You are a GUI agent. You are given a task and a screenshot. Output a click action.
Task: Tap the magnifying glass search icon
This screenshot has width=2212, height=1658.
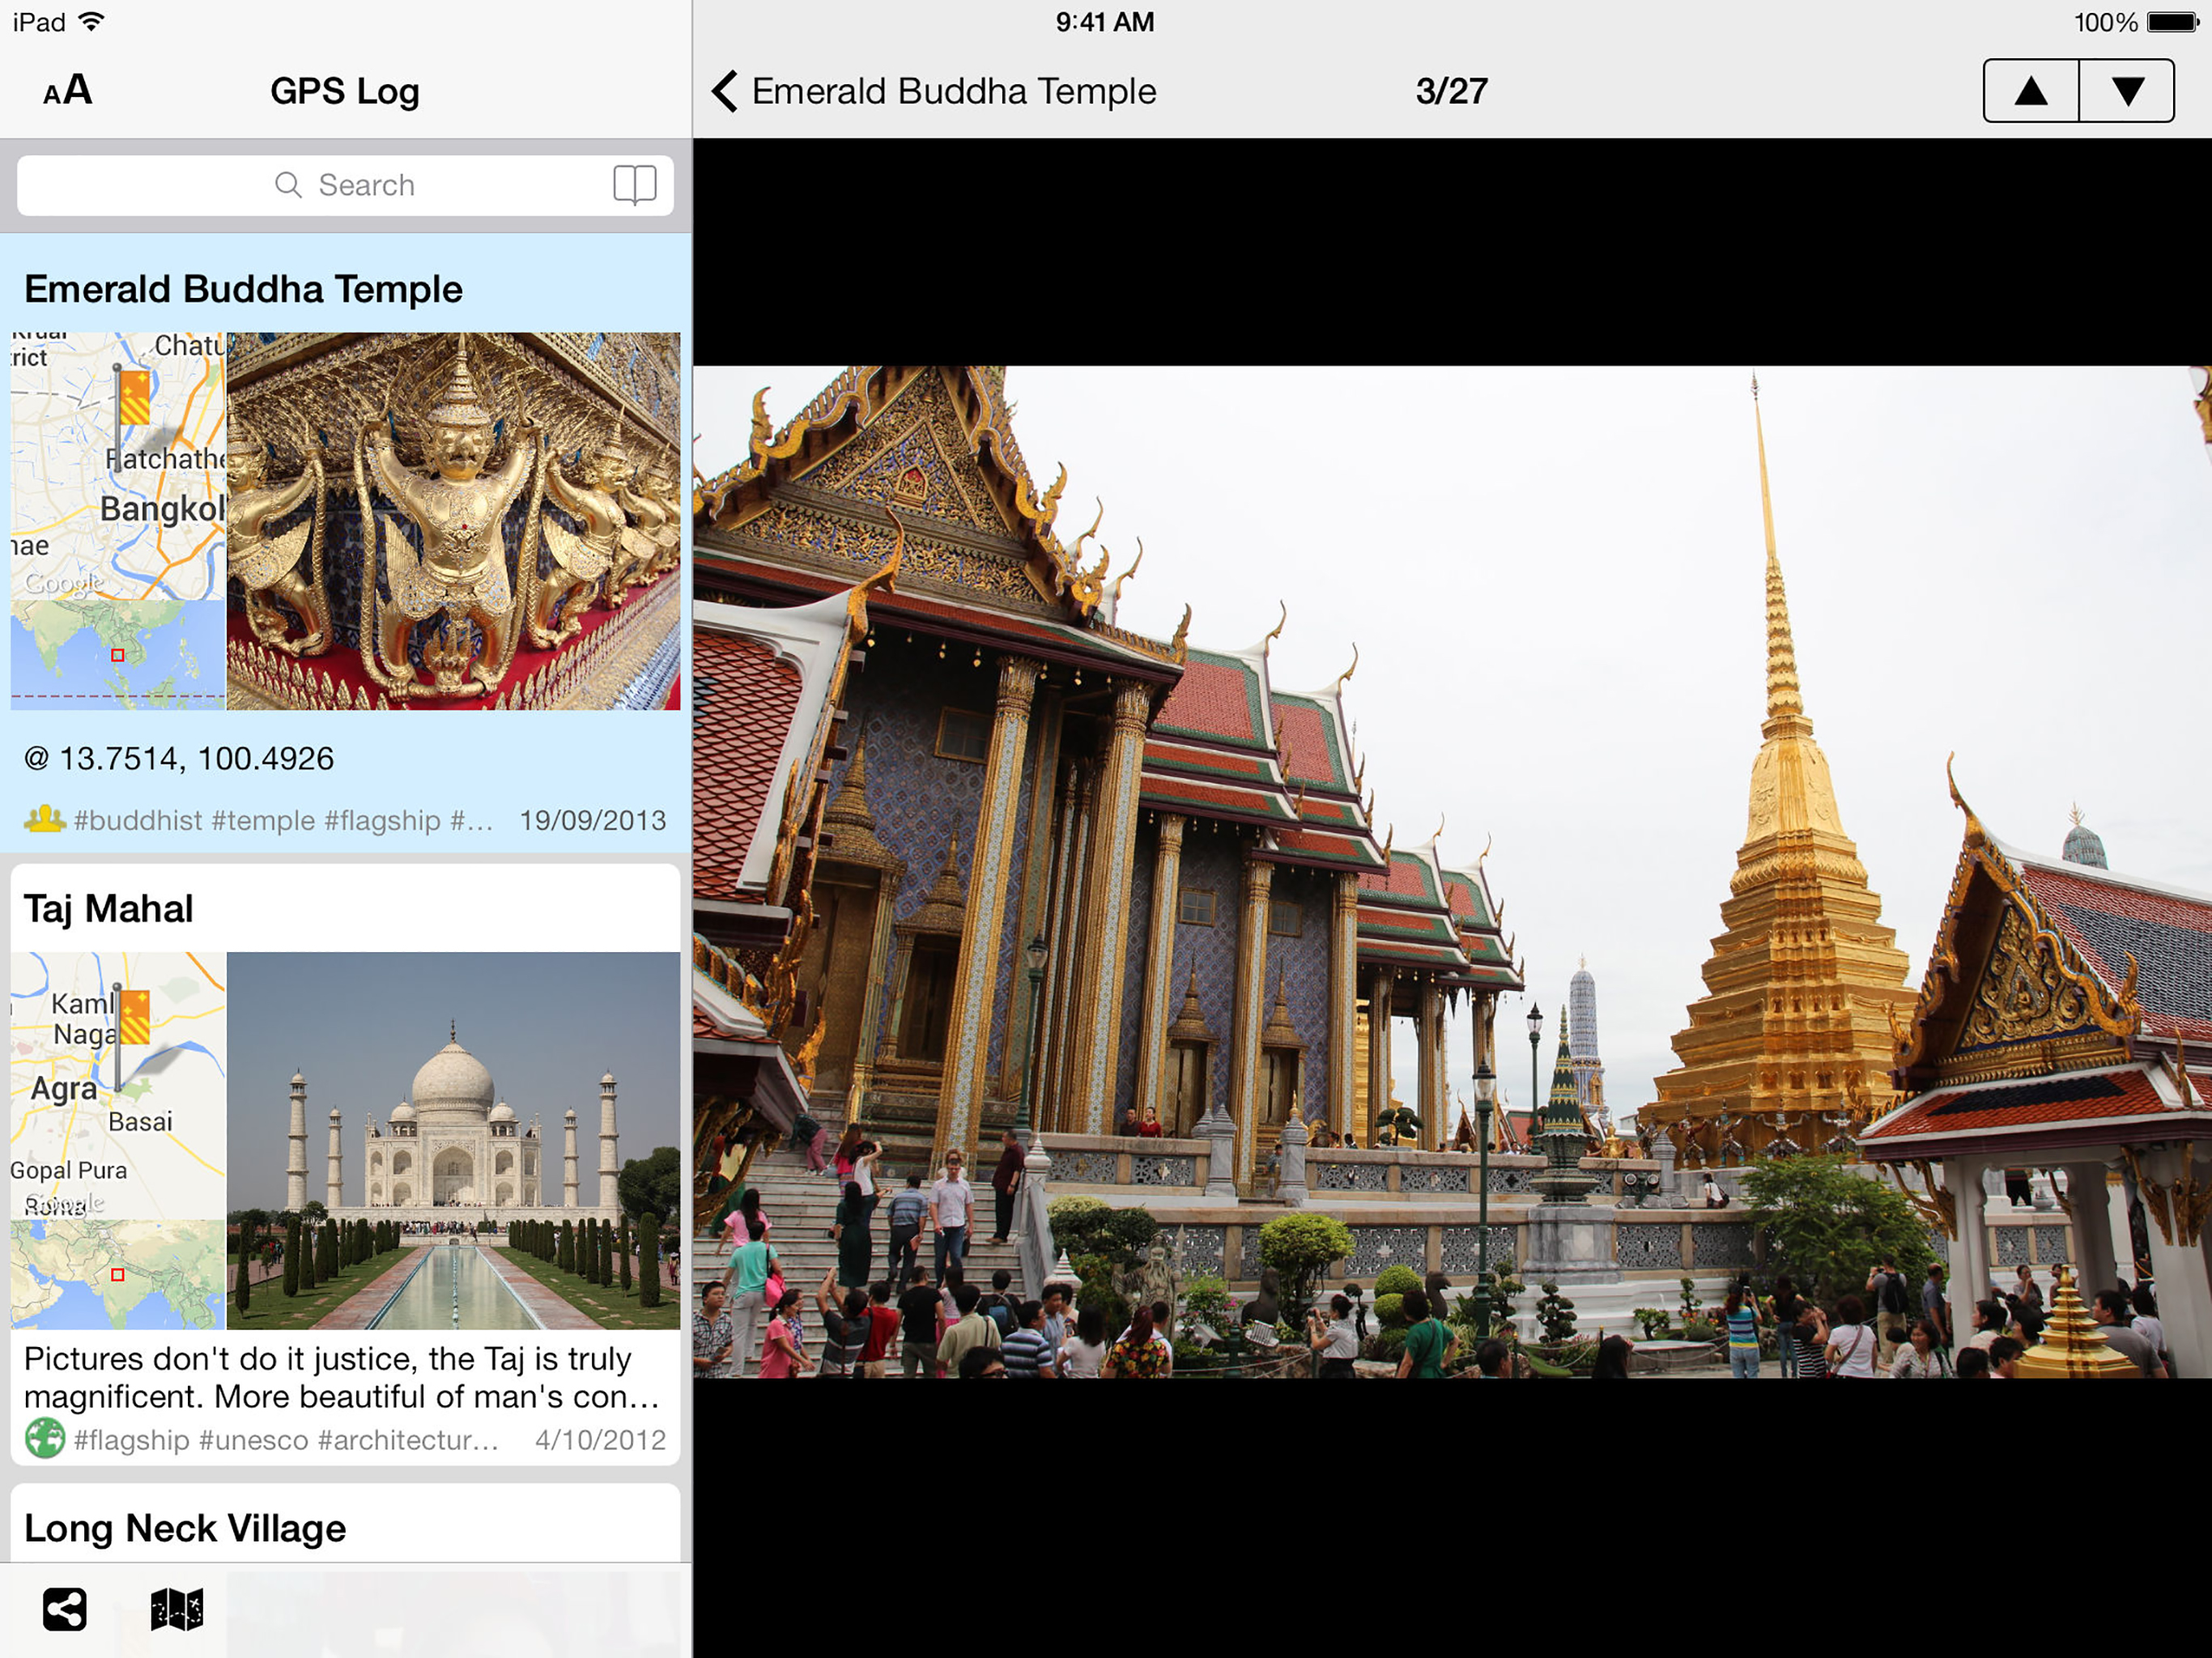click(x=288, y=185)
